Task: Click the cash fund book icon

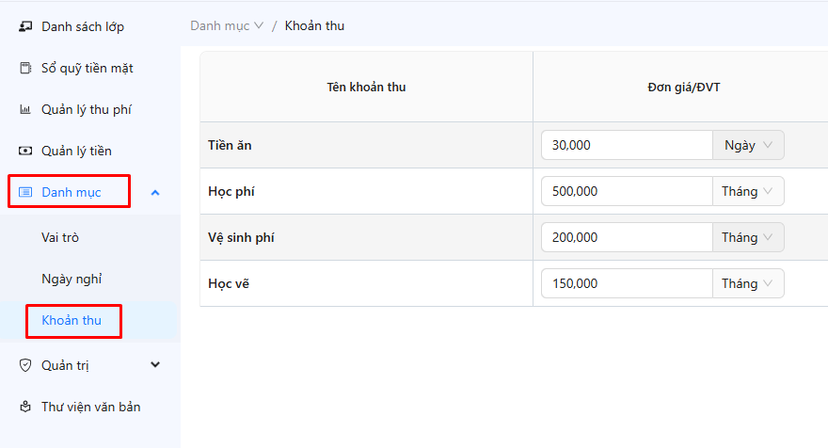Action: tap(25, 68)
